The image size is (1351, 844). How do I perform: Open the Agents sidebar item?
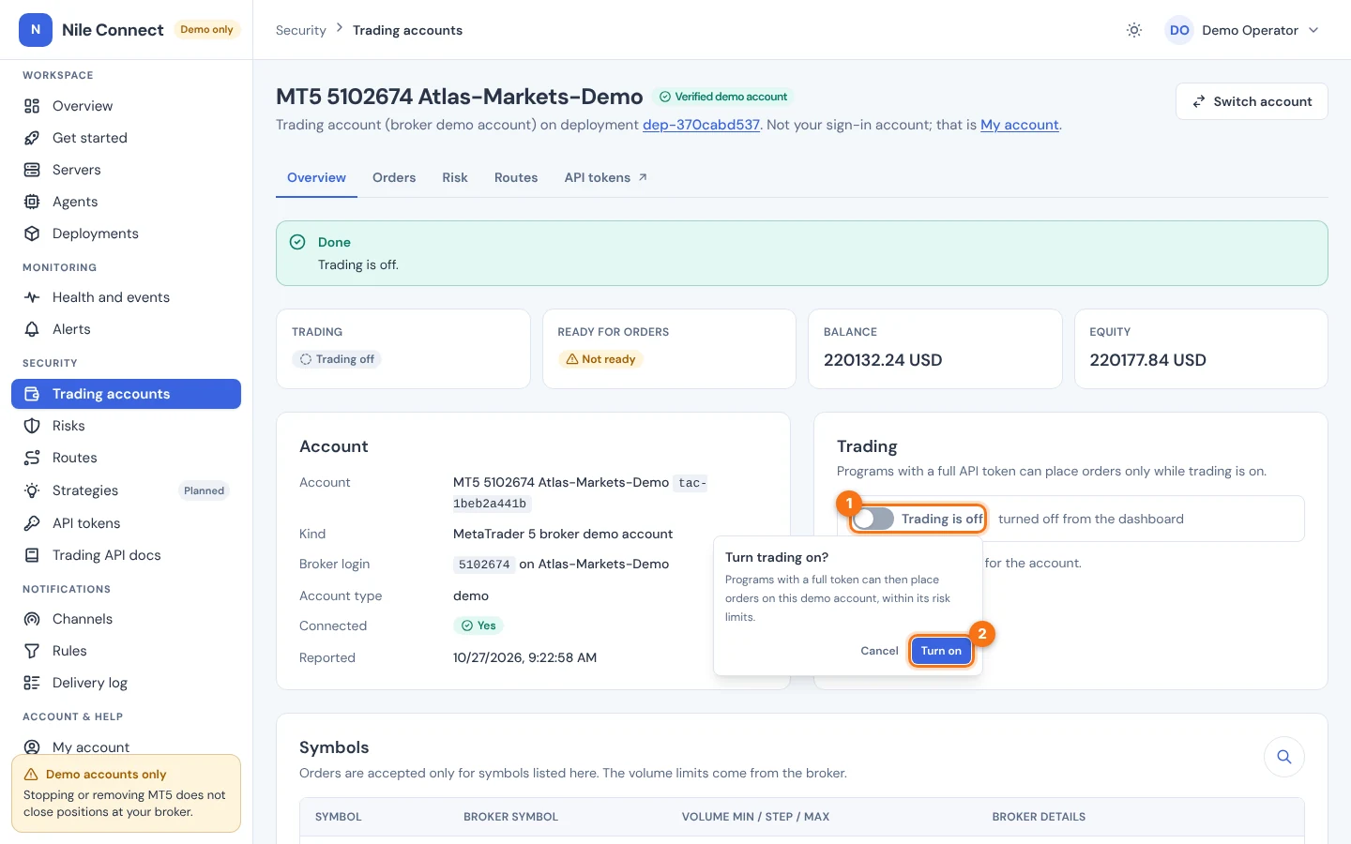tap(126, 202)
